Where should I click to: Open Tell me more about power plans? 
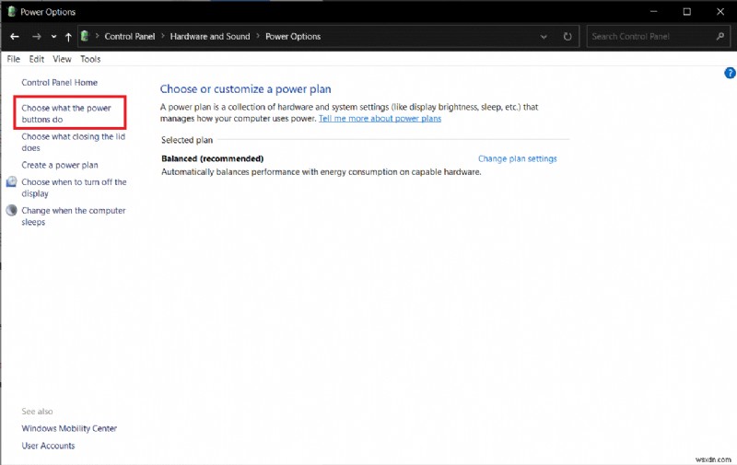[x=380, y=119]
